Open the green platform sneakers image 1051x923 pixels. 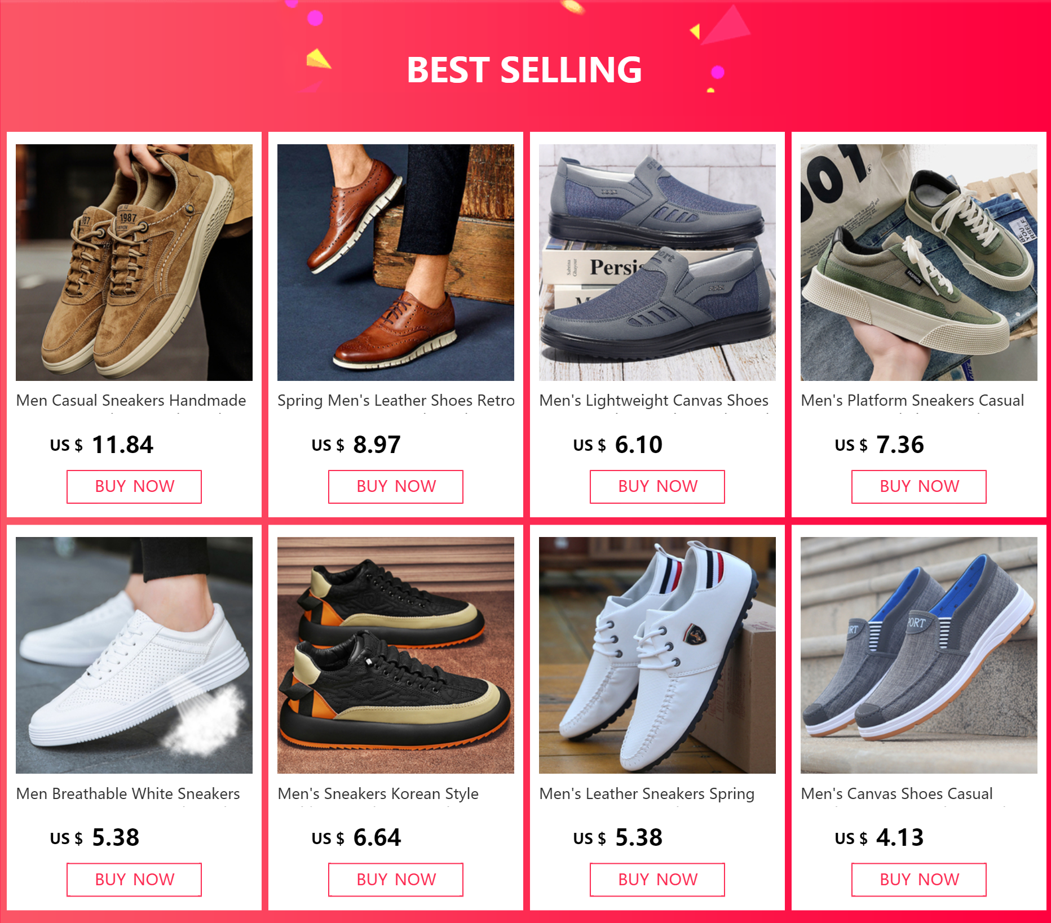point(919,263)
